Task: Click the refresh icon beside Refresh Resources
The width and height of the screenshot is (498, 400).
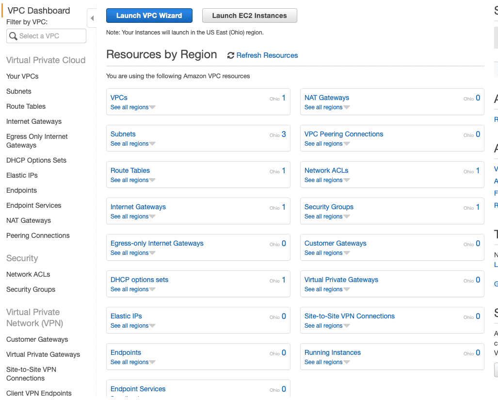Action: click(231, 56)
